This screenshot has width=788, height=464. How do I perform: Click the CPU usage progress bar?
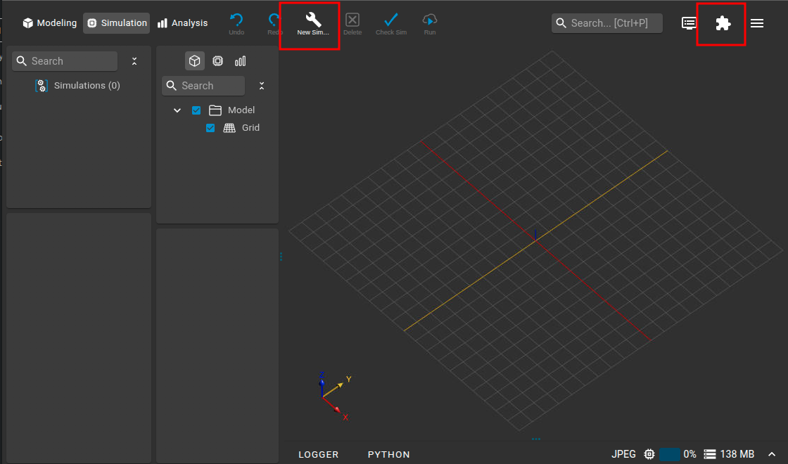point(669,454)
